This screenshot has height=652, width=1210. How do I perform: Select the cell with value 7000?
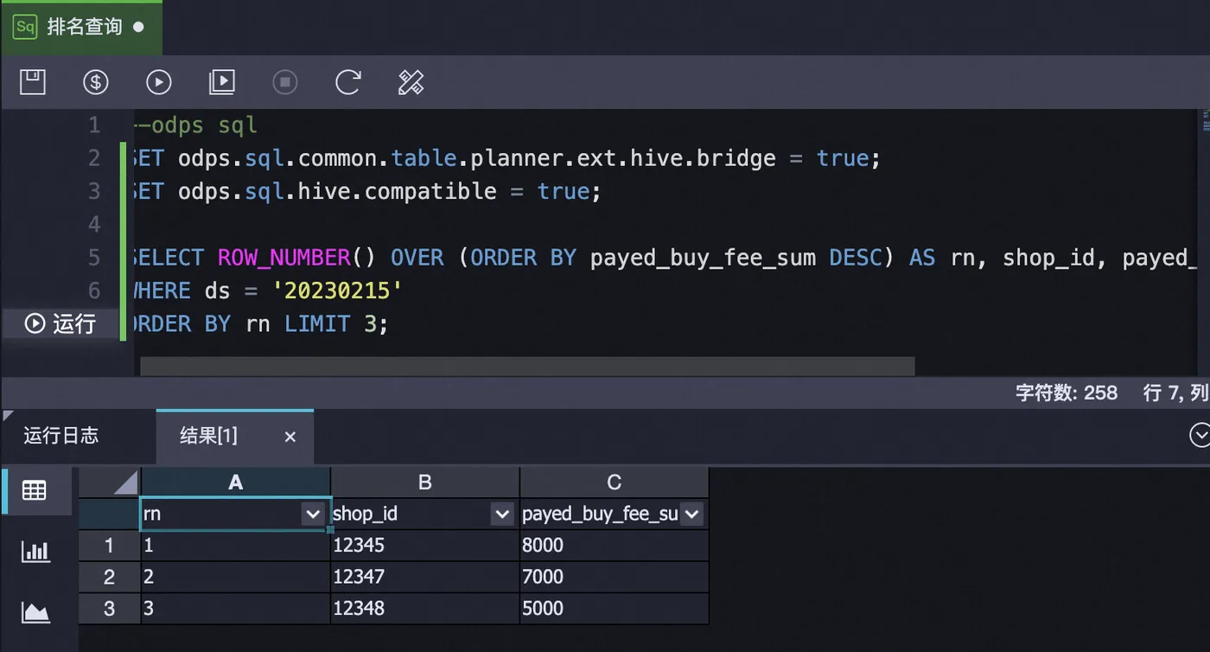(615, 577)
